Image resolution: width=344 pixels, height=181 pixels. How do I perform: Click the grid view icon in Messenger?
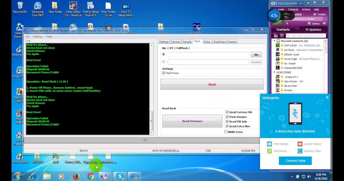pyautogui.click(x=282, y=36)
